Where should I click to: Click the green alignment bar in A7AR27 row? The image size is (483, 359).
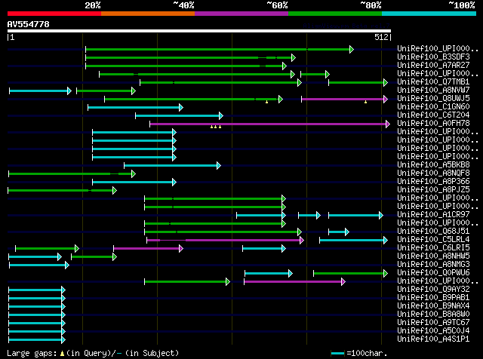coord(186,66)
